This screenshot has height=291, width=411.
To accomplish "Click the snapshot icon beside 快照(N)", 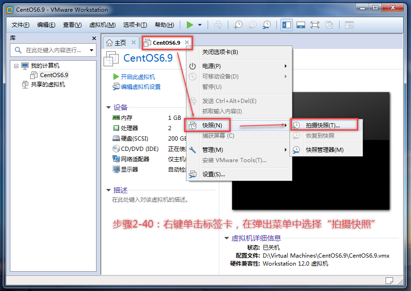I will pos(193,126).
